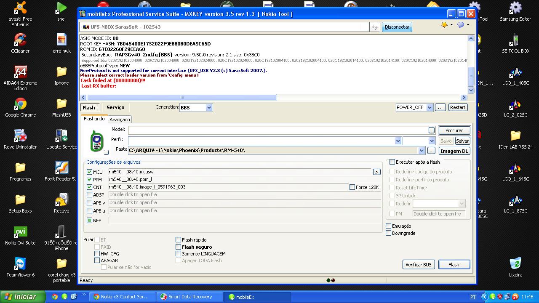Click the favorites star icon in mobileEx toolbar
The height and width of the screenshot is (303, 539).
tap(444, 25)
